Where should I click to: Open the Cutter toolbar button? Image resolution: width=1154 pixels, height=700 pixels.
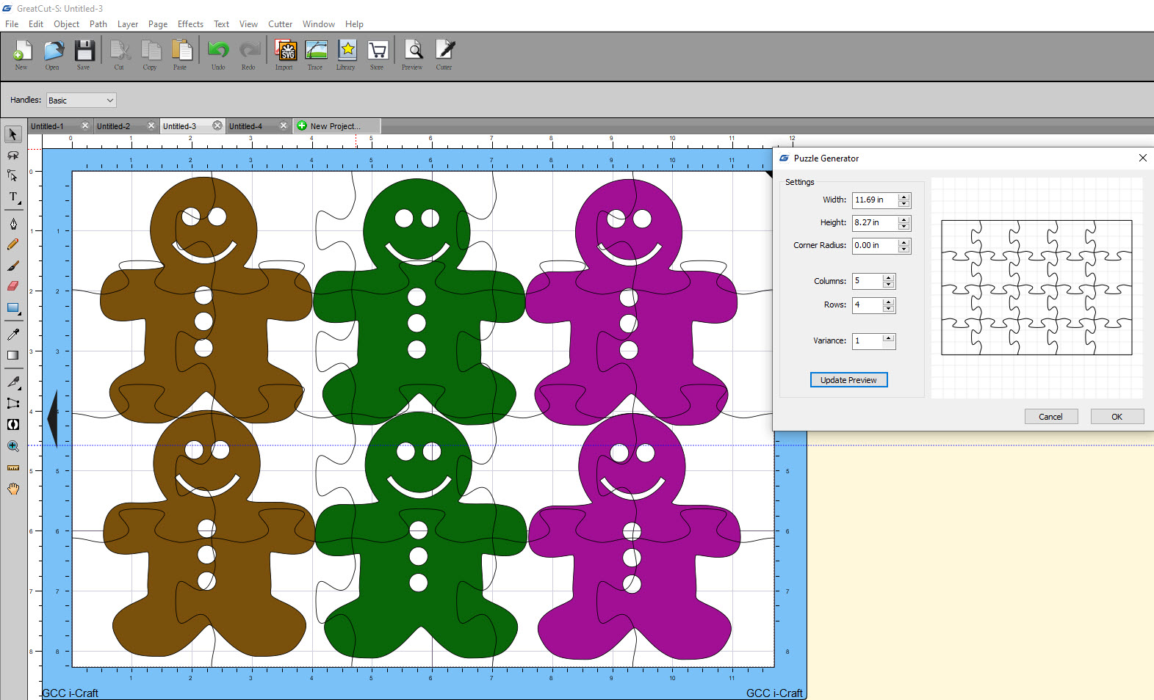(x=444, y=55)
